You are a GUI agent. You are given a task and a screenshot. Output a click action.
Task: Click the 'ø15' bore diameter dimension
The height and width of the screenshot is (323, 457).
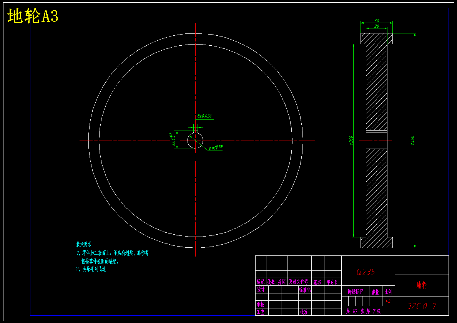215,148
